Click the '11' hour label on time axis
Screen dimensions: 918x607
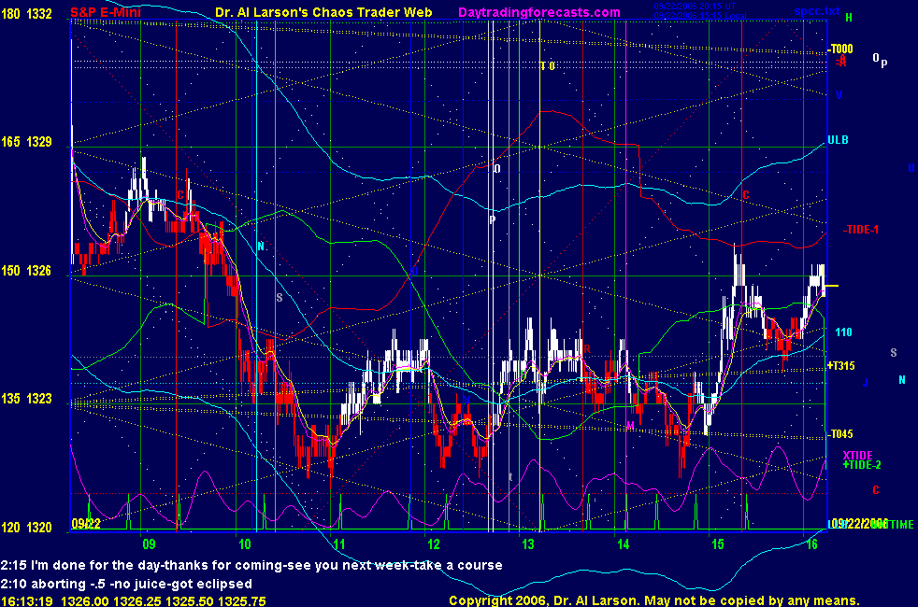coord(339,543)
